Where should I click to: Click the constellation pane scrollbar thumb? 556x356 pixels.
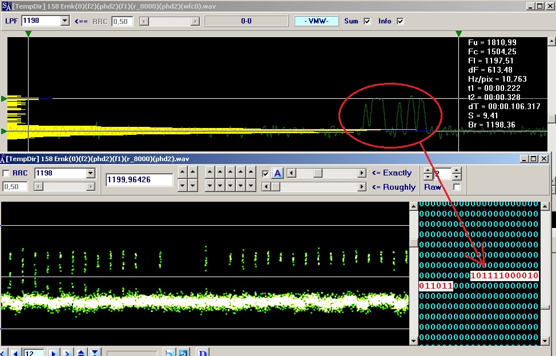click(x=413, y=242)
